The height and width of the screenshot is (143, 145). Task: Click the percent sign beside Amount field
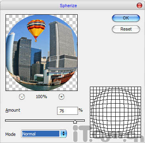(x=81, y=110)
